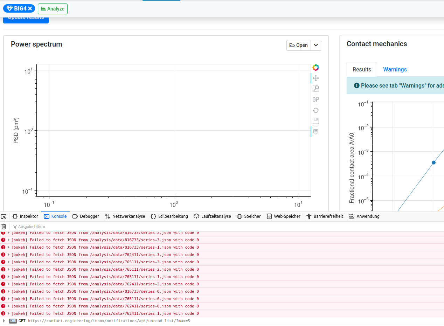Toggle the Hover tooltip tool
The height and width of the screenshot is (326, 444).
pos(316,131)
